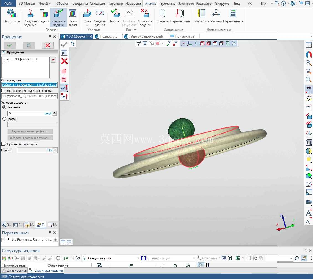Screen dimensions: 313x279
Task: Click the angular velocity value field
Action: [x=30, y=113]
